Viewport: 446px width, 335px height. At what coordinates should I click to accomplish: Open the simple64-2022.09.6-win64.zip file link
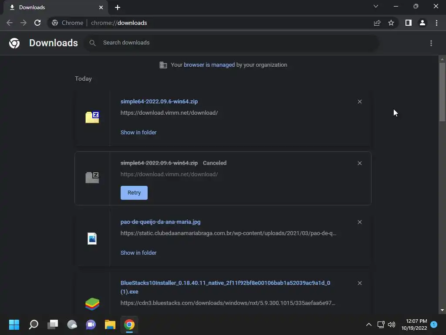(x=159, y=101)
